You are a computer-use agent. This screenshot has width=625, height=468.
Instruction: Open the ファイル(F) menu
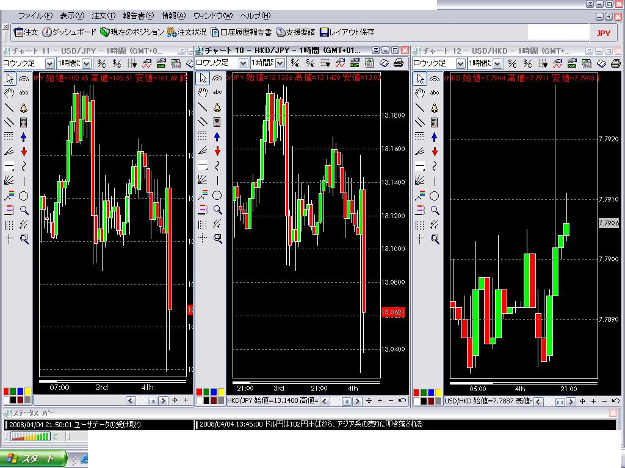pos(35,15)
